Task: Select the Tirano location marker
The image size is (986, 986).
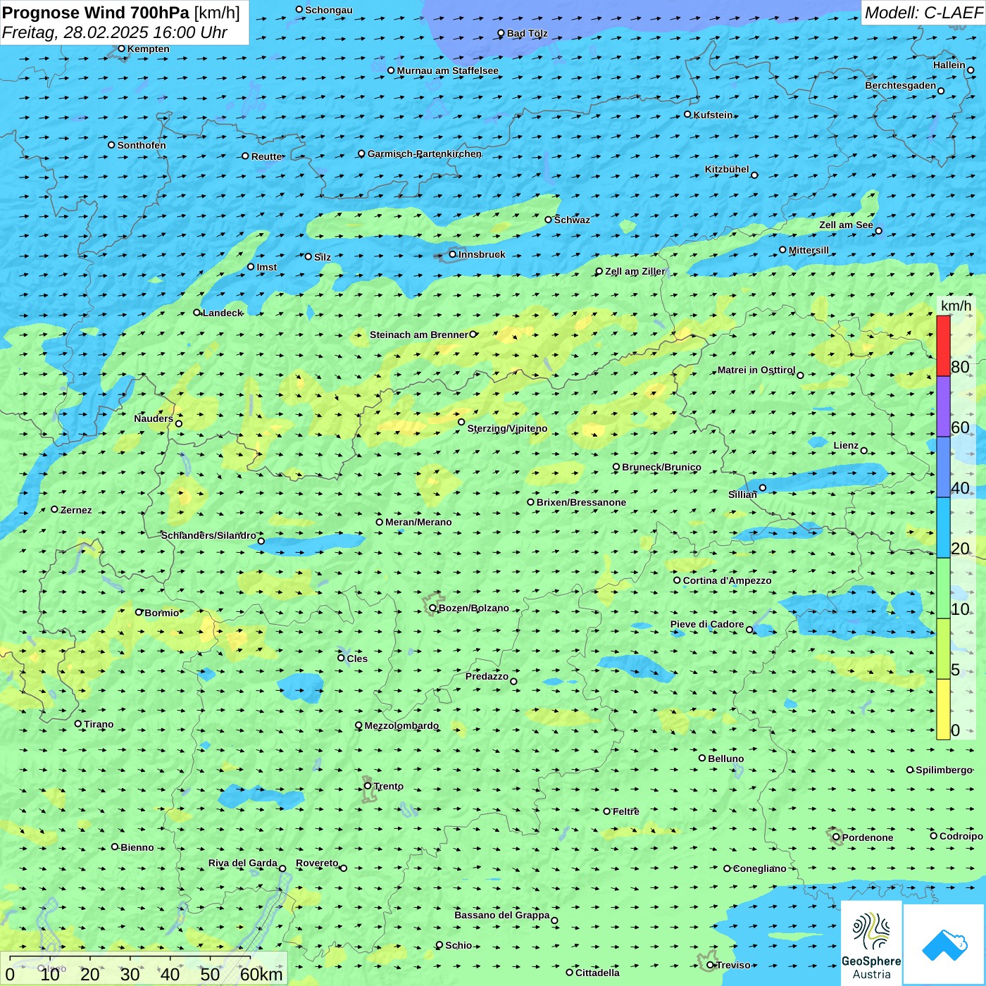Action: (x=78, y=723)
